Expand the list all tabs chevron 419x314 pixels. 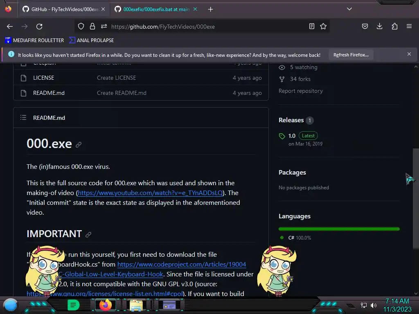349,9
